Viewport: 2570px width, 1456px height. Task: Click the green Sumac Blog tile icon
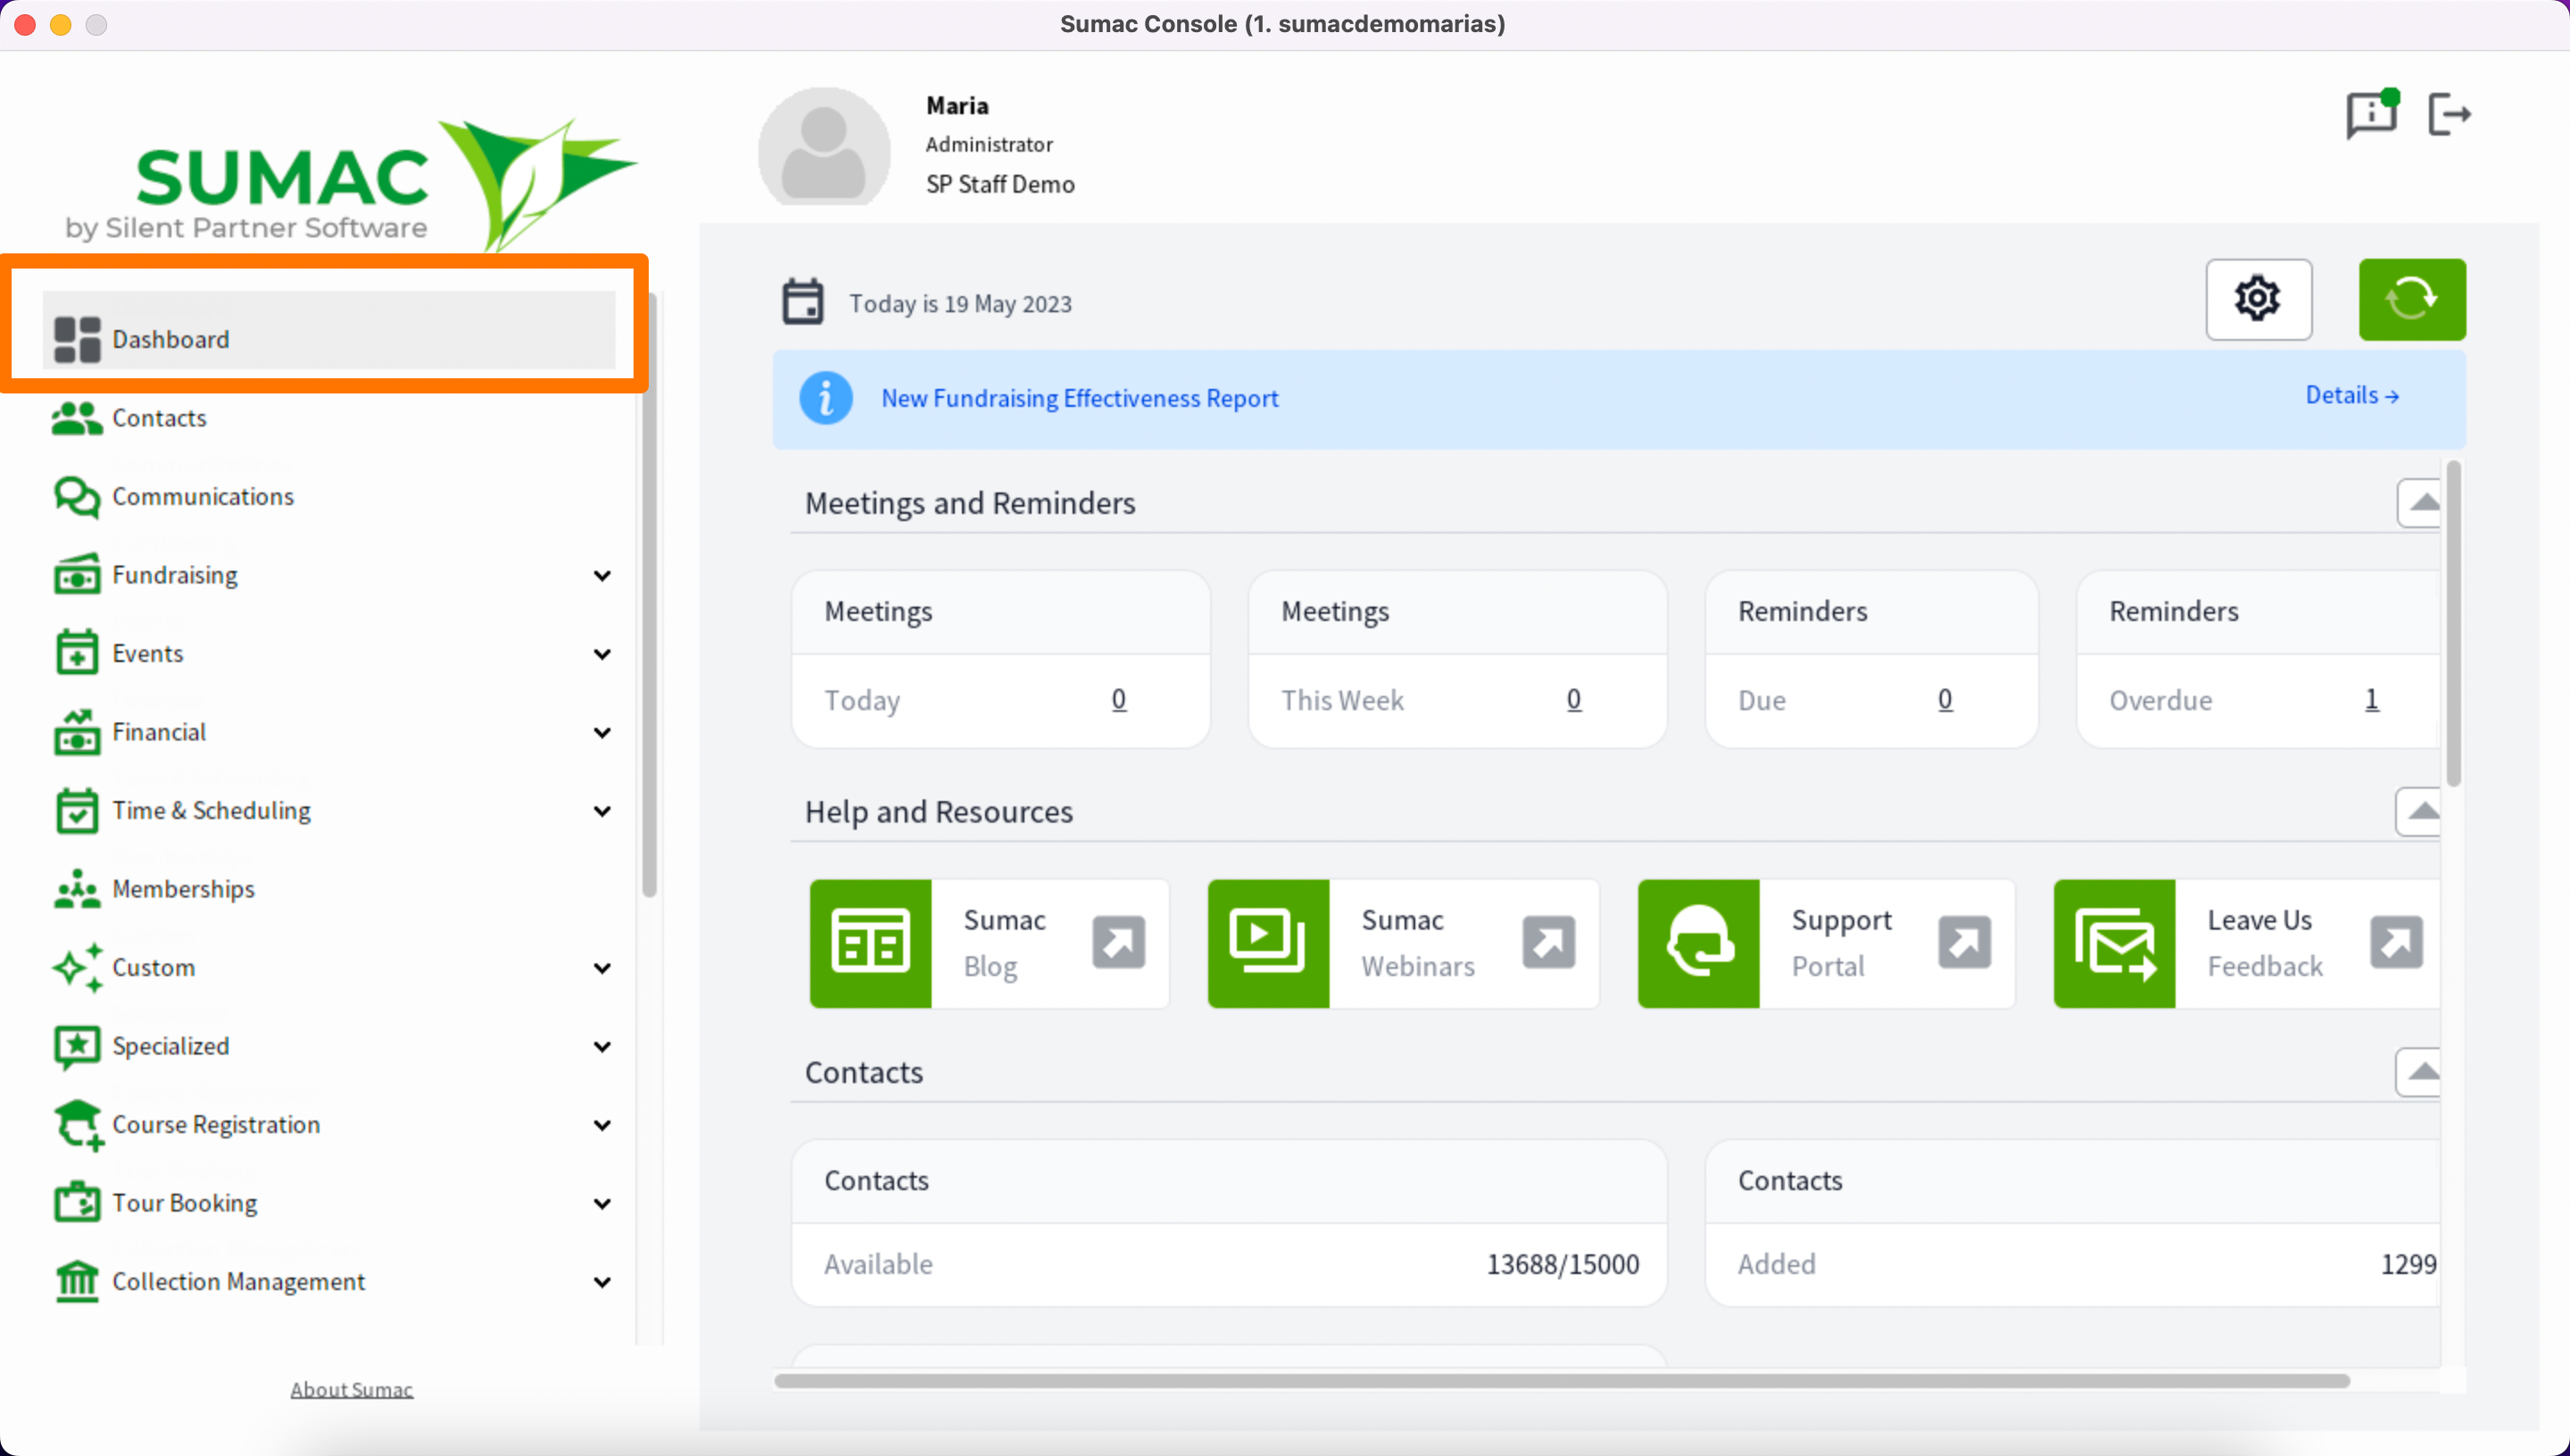pyautogui.click(x=870, y=943)
